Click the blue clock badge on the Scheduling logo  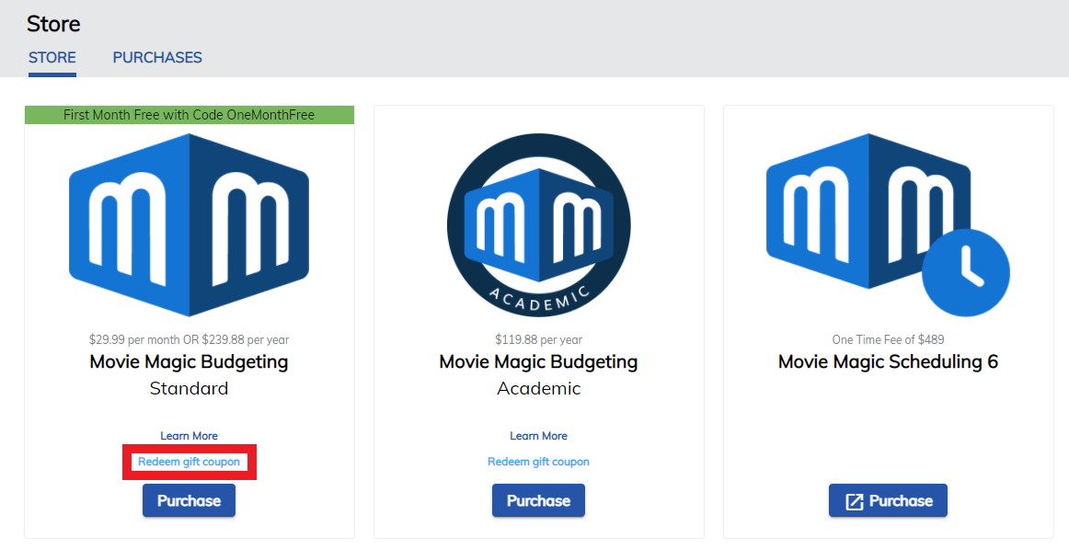coord(963,272)
